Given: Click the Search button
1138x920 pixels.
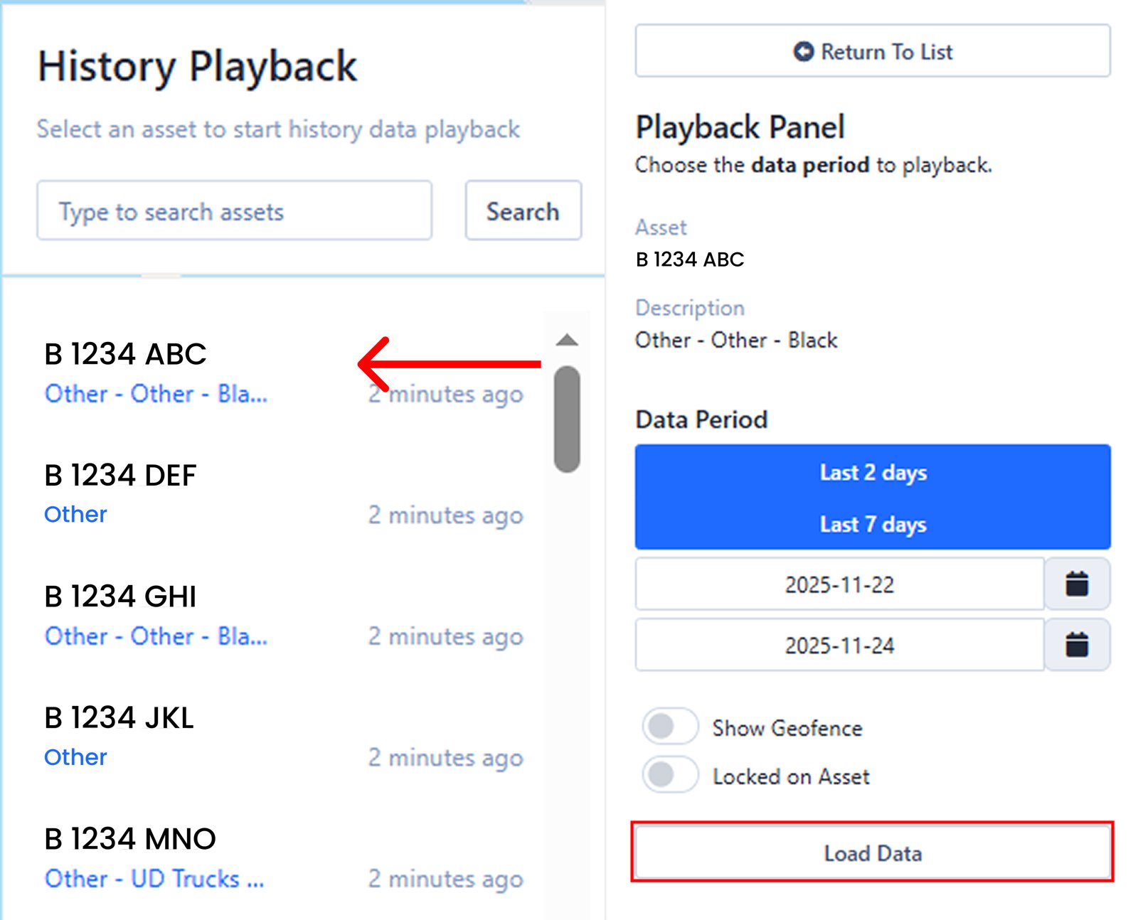Looking at the screenshot, I should [523, 210].
